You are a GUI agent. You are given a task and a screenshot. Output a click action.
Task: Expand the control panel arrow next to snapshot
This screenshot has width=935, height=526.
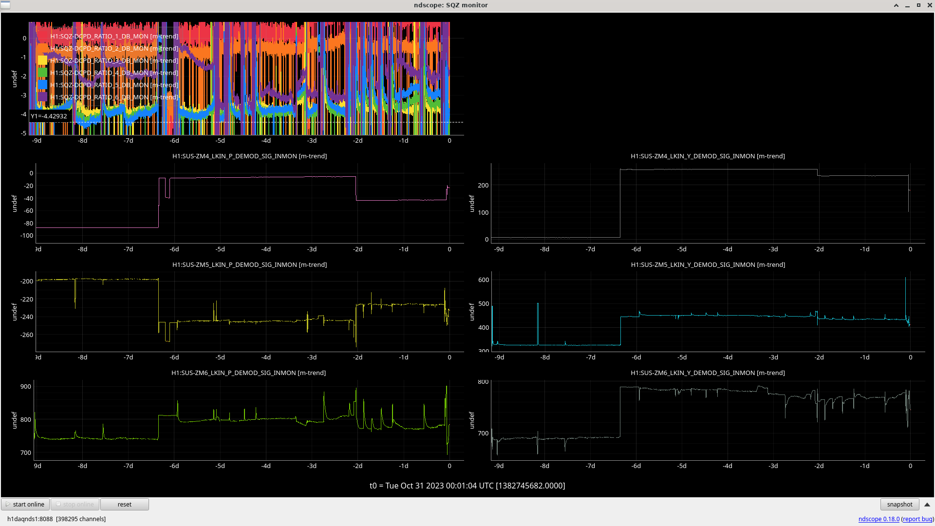[927, 505]
